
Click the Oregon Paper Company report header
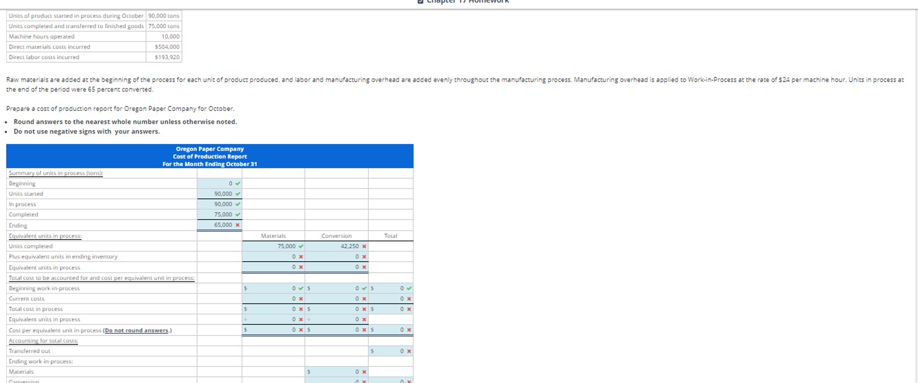pyautogui.click(x=210, y=156)
